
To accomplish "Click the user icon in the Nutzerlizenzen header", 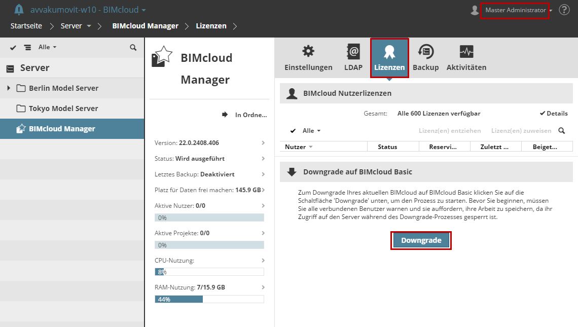I will (292, 94).
